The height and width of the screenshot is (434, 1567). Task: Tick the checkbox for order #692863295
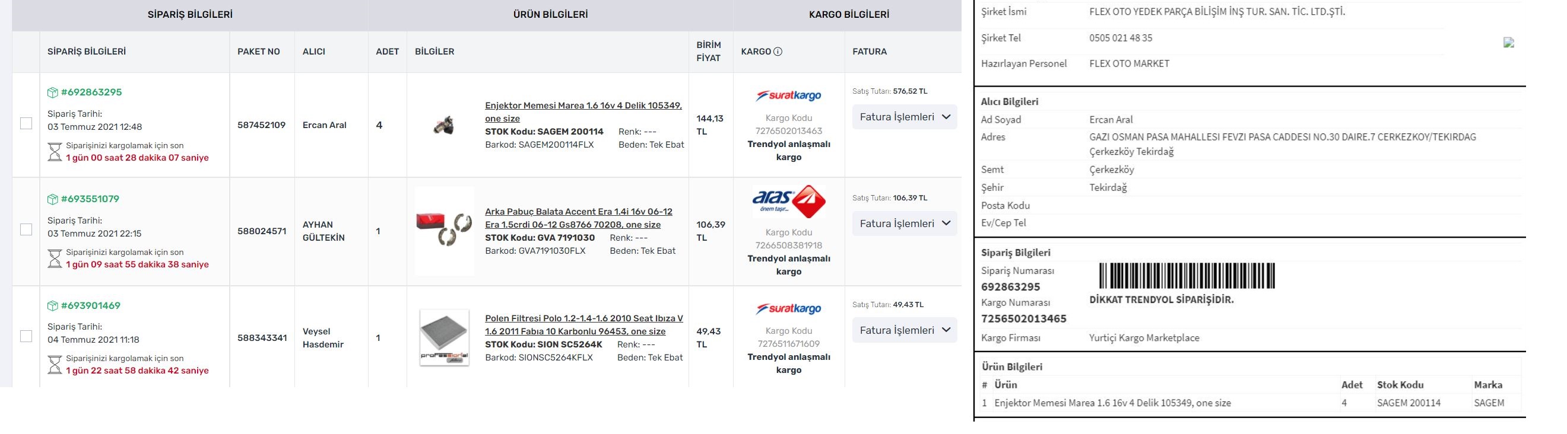(x=26, y=123)
